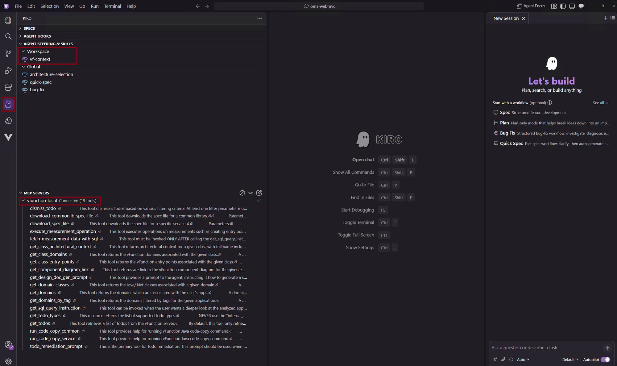The height and width of the screenshot is (366, 617).
Task: Click the oms-webmvc command search box
Action: pyautogui.click(x=319, y=6)
